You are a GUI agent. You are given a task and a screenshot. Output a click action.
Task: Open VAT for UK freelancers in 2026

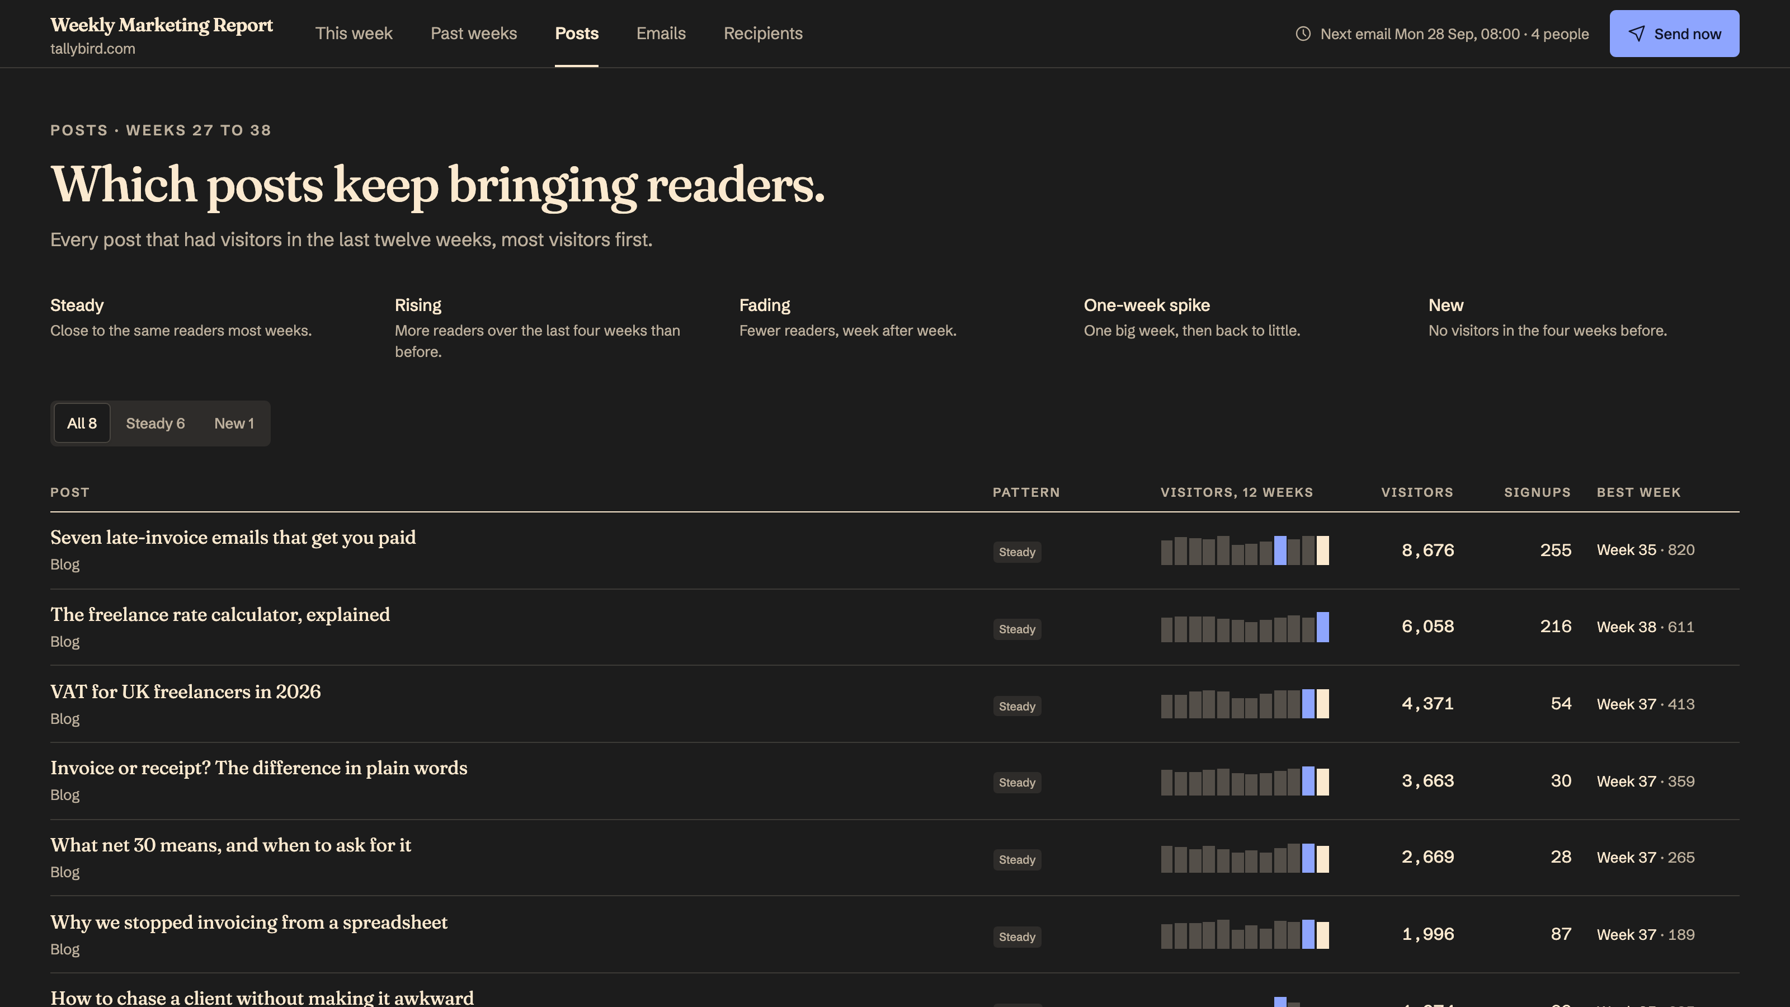click(x=186, y=692)
